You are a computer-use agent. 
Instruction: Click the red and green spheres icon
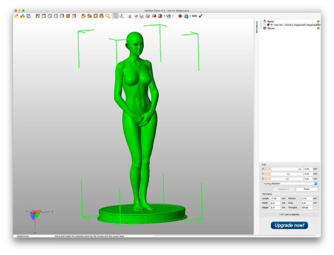pyautogui.click(x=154, y=16)
